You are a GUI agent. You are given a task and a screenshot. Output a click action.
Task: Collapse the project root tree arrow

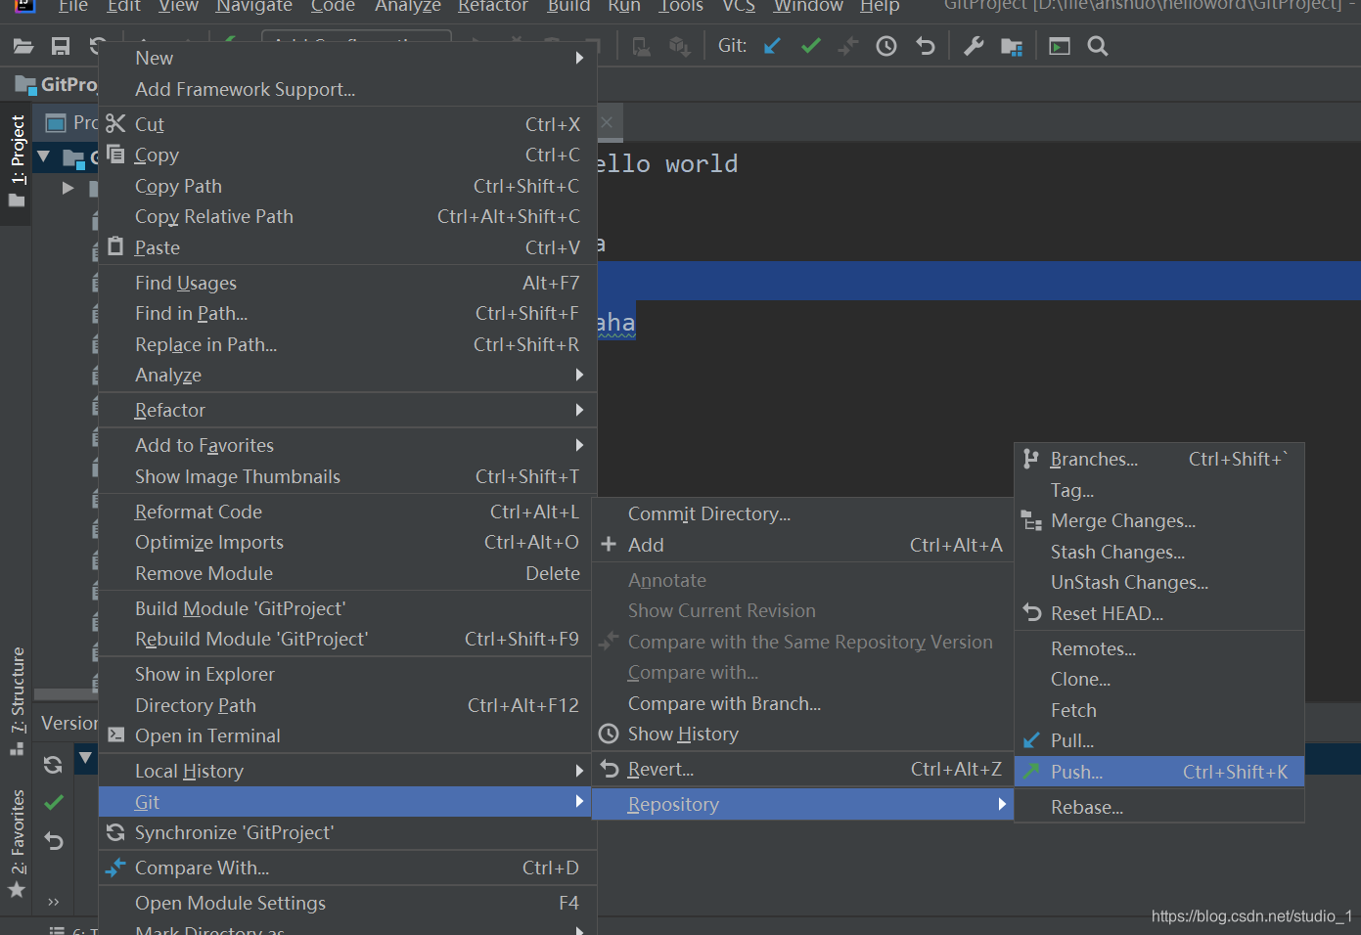(x=43, y=156)
